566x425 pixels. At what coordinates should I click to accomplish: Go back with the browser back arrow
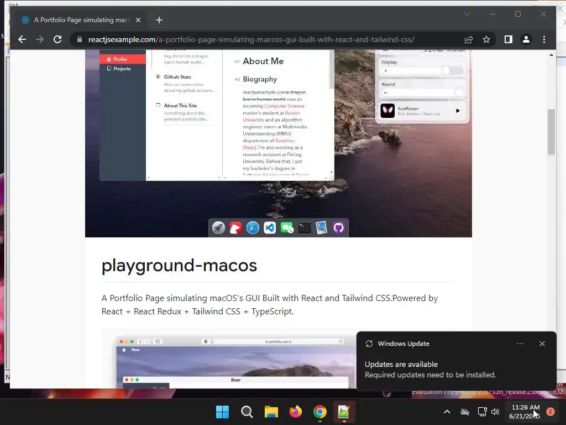tap(22, 39)
